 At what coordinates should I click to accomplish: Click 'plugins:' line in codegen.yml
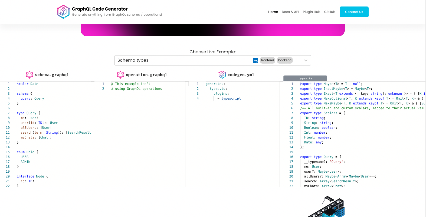[x=221, y=94]
